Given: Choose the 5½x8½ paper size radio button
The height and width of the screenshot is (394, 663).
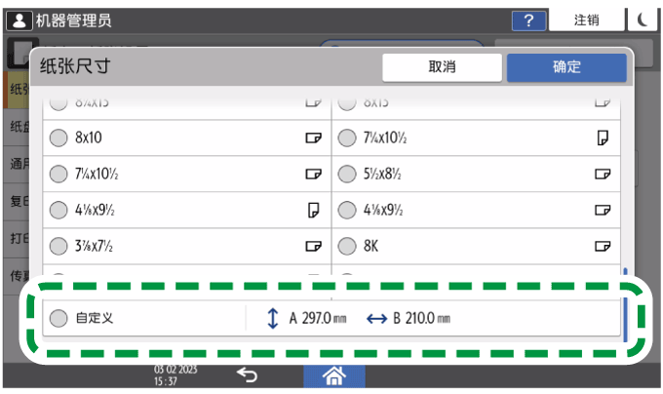Looking at the screenshot, I should (347, 175).
